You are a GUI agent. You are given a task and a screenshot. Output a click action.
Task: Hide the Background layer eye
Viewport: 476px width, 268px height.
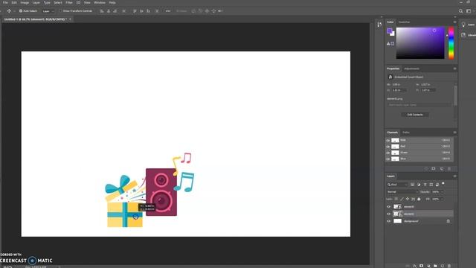(x=388, y=221)
